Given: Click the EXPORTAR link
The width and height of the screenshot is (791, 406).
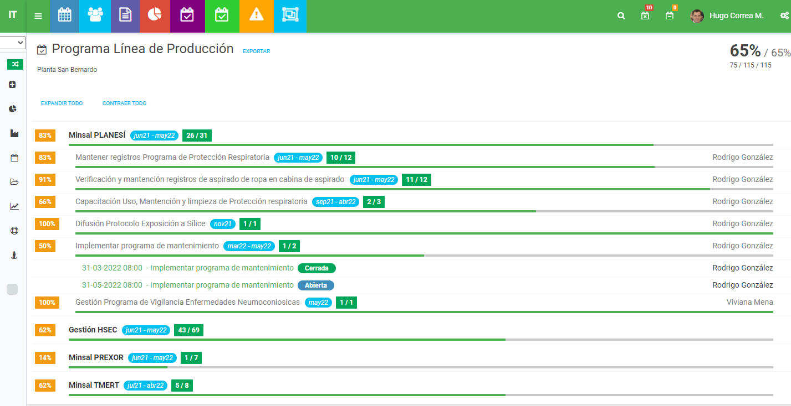Looking at the screenshot, I should tap(256, 51).
